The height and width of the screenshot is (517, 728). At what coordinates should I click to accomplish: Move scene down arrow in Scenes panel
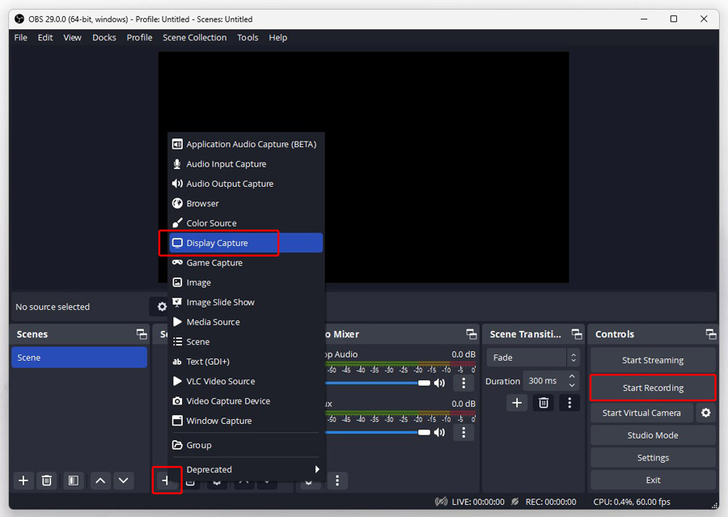pyautogui.click(x=123, y=481)
